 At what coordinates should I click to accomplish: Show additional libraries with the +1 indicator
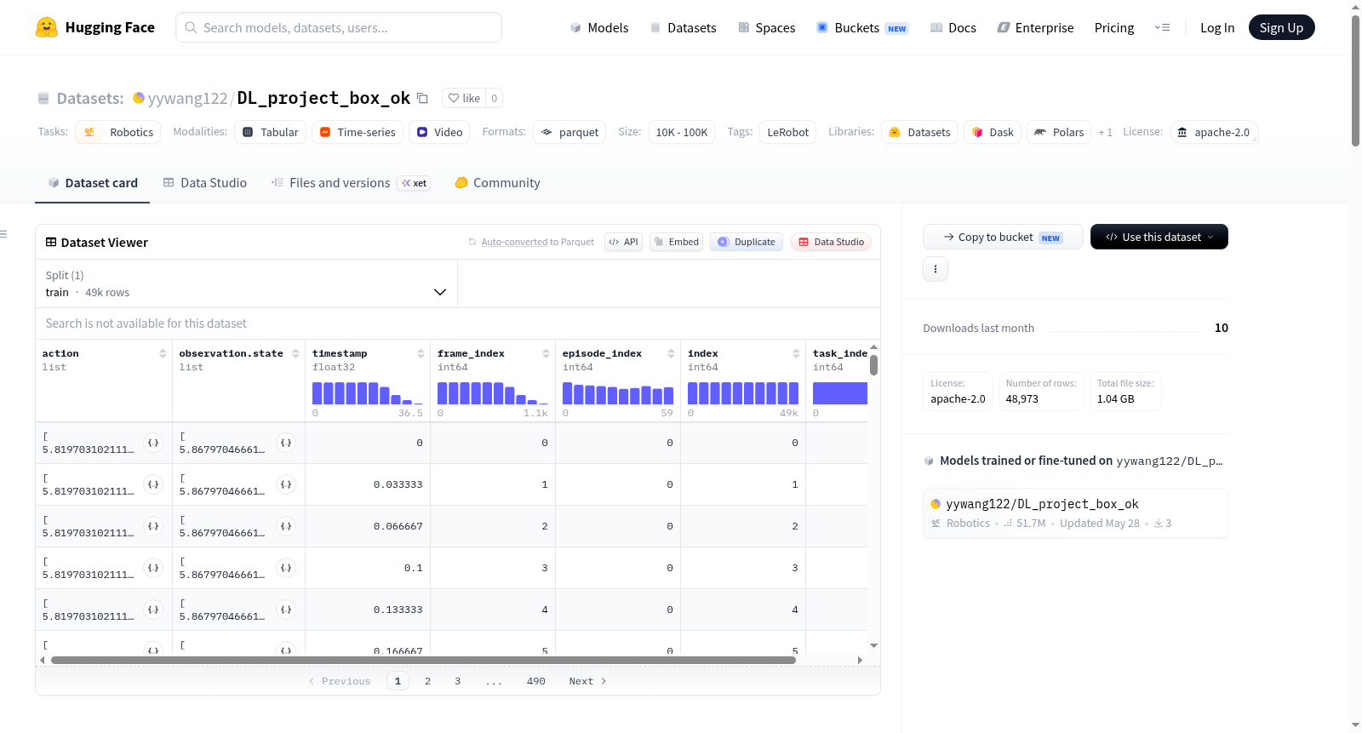click(x=1105, y=132)
